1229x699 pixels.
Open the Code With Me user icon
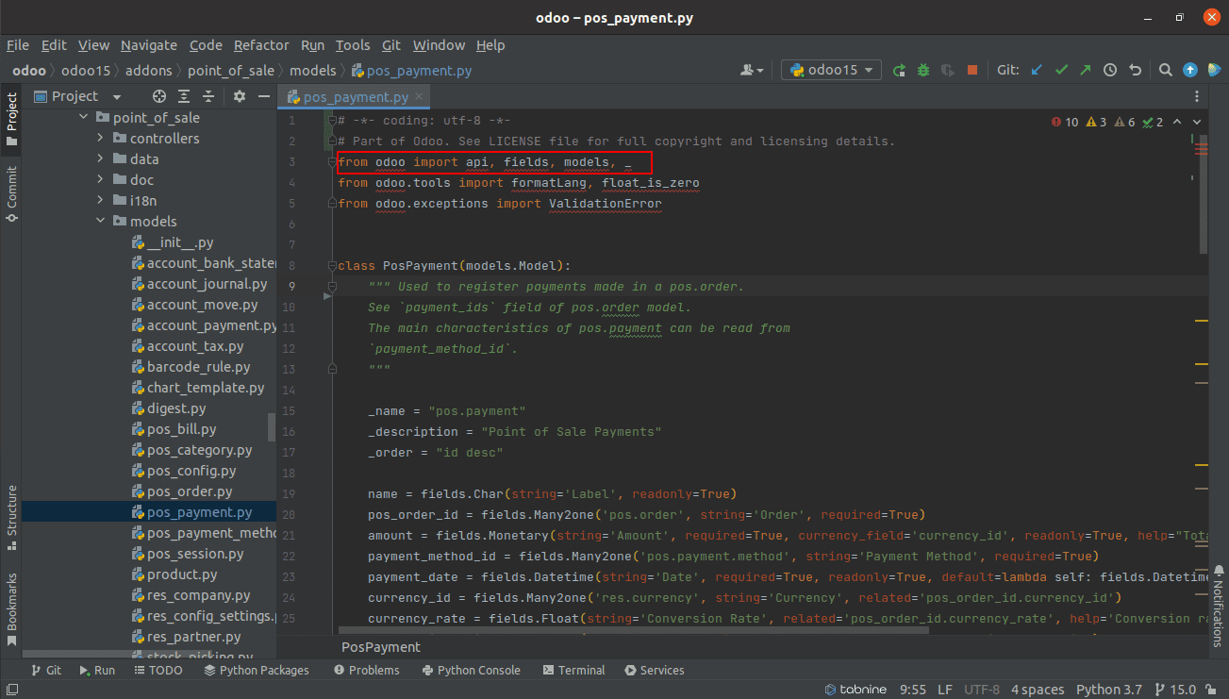752,70
